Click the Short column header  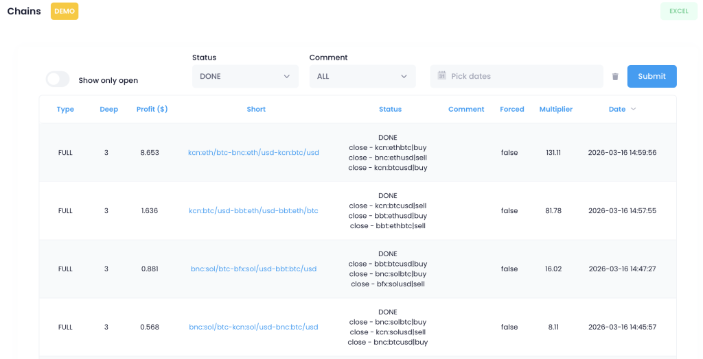point(256,109)
